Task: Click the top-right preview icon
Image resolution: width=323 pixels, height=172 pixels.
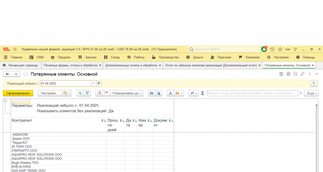Action: pos(295,74)
